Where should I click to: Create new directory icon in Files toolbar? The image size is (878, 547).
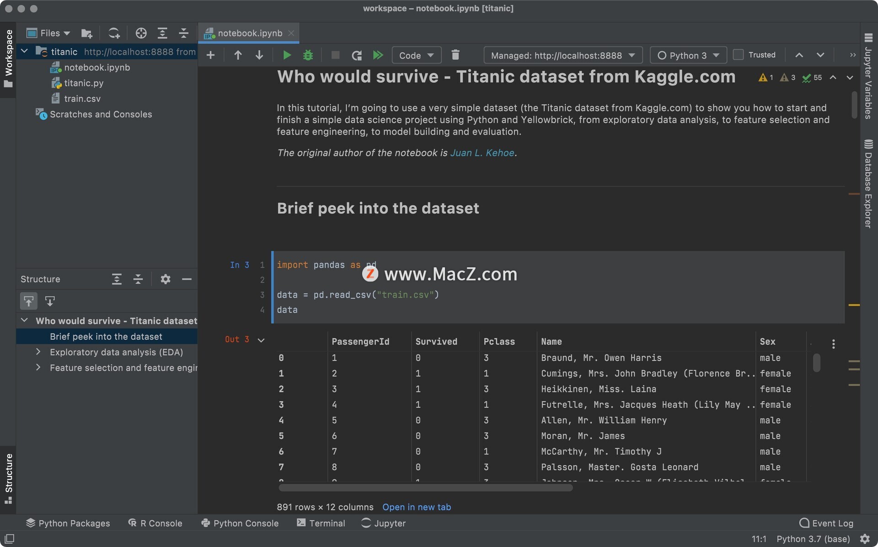coord(86,33)
